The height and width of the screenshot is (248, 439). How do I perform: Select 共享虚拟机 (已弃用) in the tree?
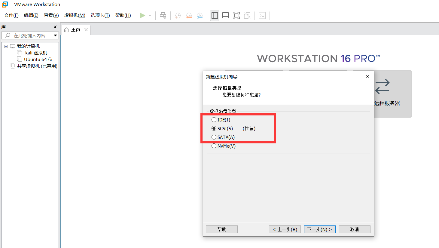(x=37, y=66)
